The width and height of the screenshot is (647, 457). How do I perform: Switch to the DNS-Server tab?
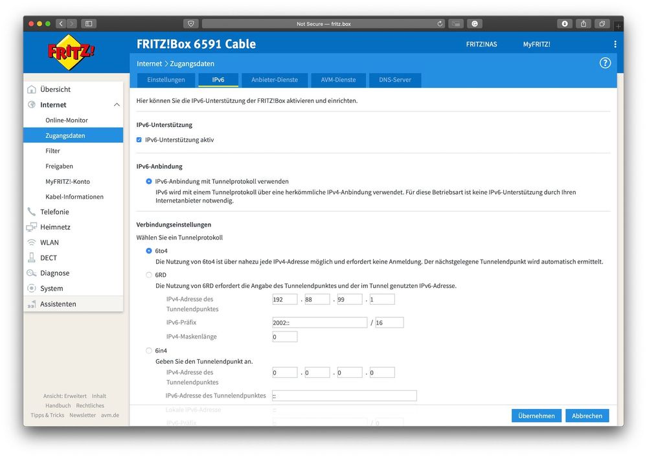point(395,80)
